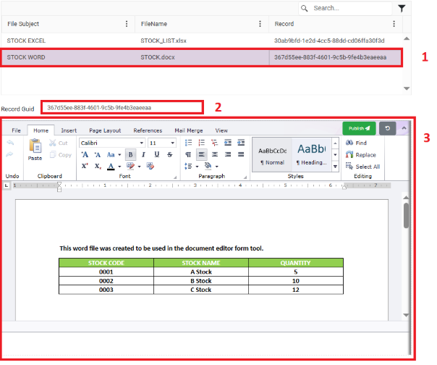The height and width of the screenshot is (365, 437).
Task: Open the Paragraph dialog launcher
Action: [245, 177]
